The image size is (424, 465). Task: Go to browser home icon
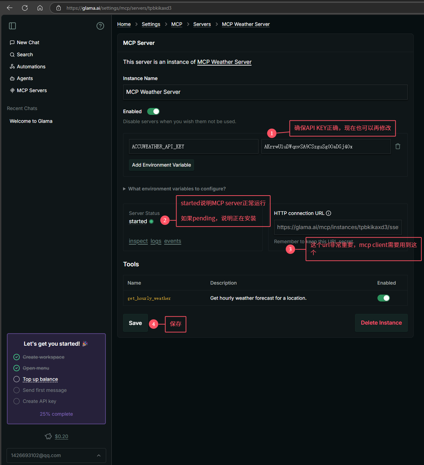(x=40, y=8)
